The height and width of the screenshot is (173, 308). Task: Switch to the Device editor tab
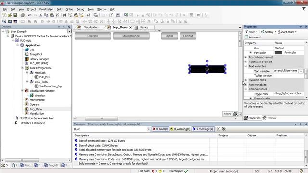tap(144, 27)
